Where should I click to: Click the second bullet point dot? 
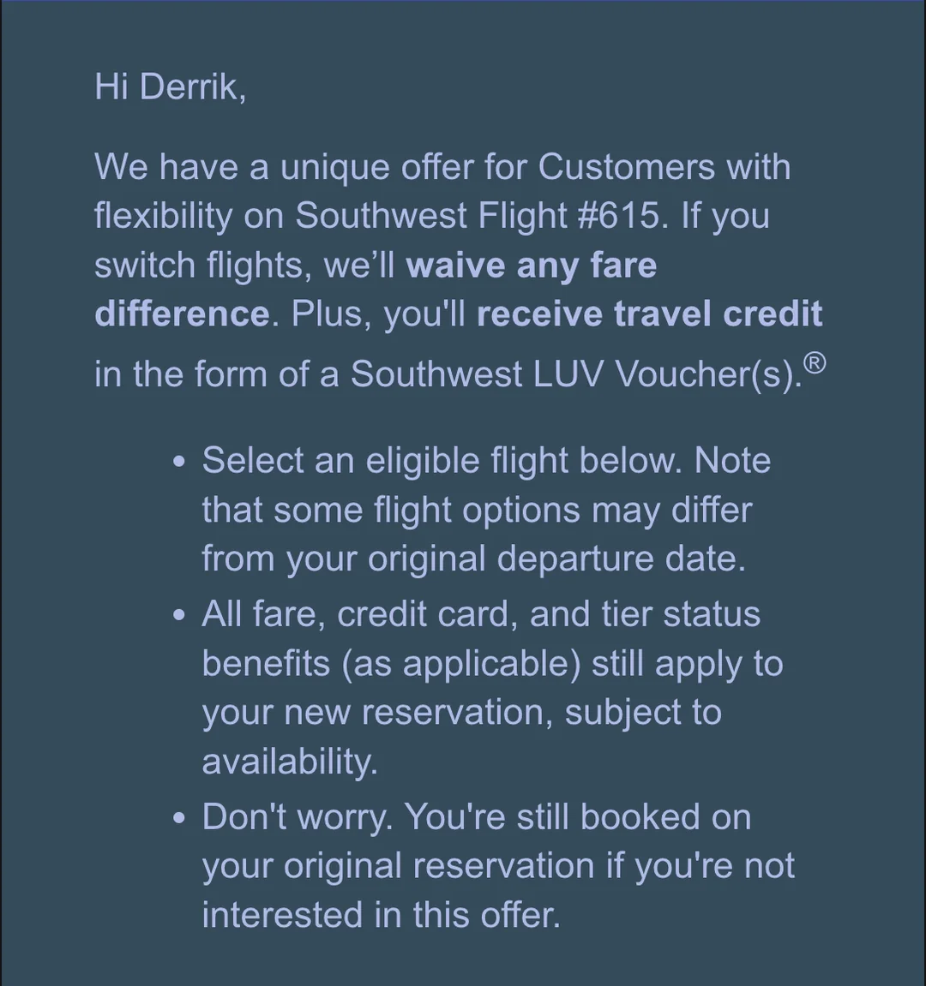(x=178, y=616)
